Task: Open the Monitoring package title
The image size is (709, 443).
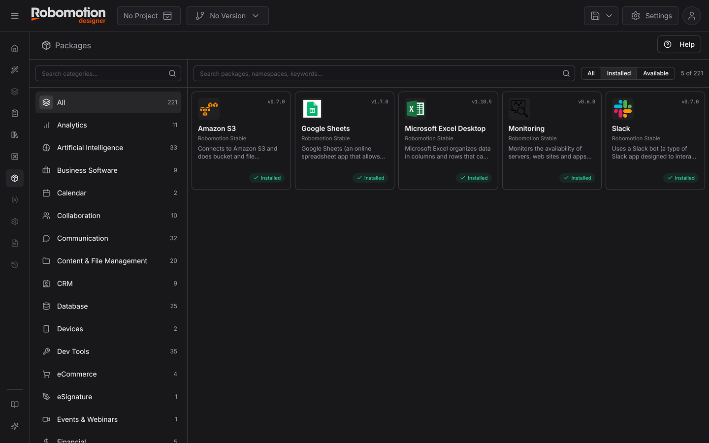Action: click(526, 128)
